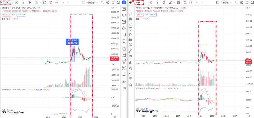This screenshot has height=118, width=254.
Task: Change monthly interval on MSTR chart
Action: coord(157,2)
